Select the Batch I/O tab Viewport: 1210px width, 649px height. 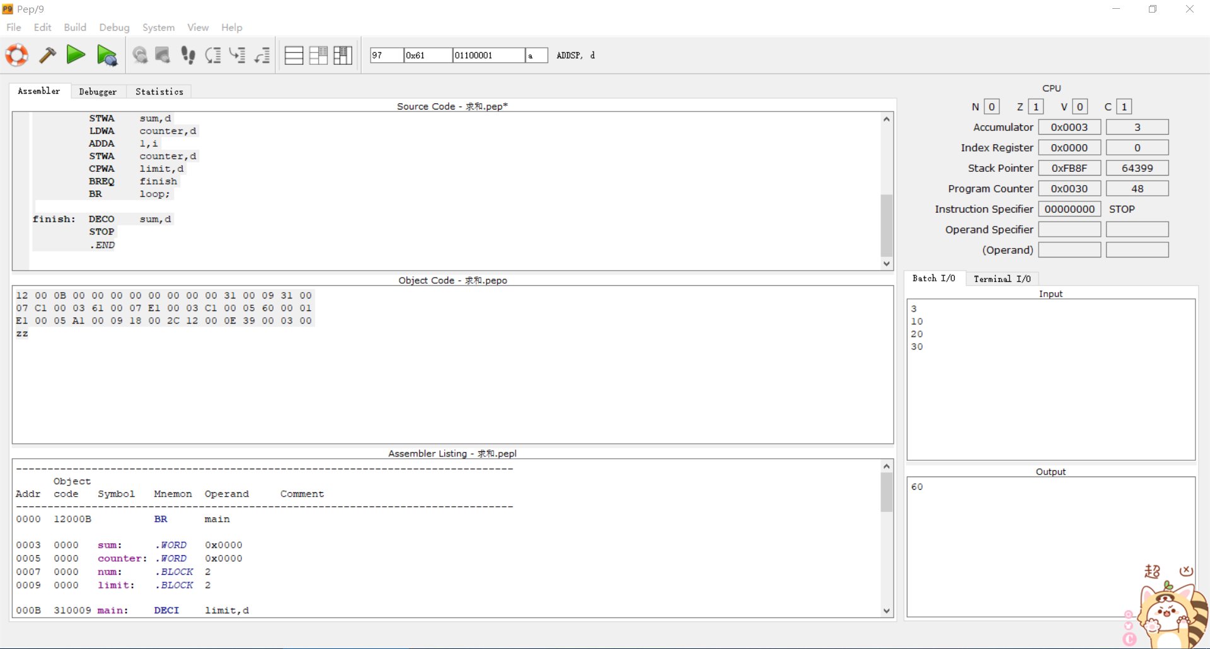tap(934, 278)
